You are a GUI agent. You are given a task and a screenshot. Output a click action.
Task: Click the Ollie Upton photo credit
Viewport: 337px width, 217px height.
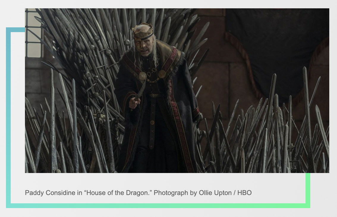coord(215,193)
